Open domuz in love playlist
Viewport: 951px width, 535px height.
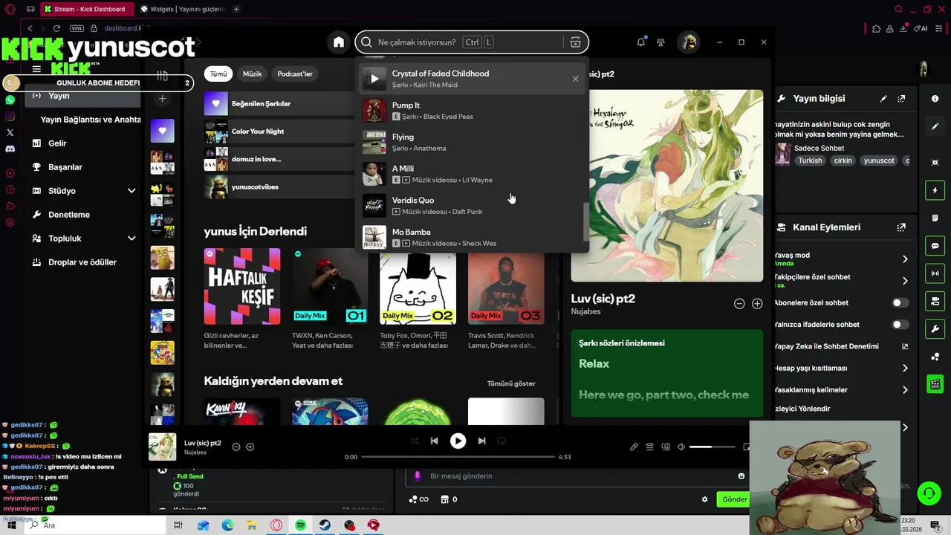(x=279, y=159)
